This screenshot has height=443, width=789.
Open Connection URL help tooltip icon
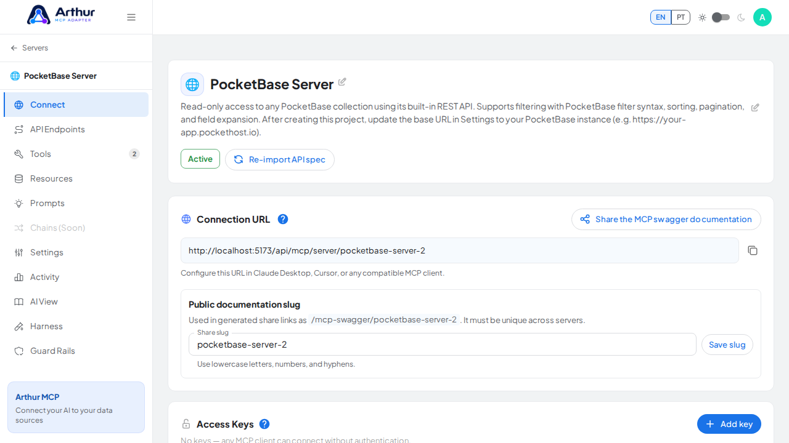pyautogui.click(x=283, y=219)
